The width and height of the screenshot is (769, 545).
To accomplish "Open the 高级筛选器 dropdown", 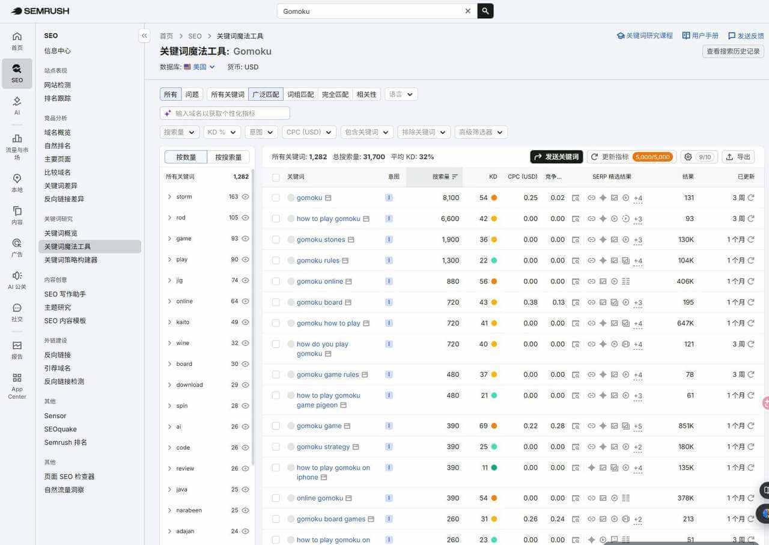I will 481,132.
